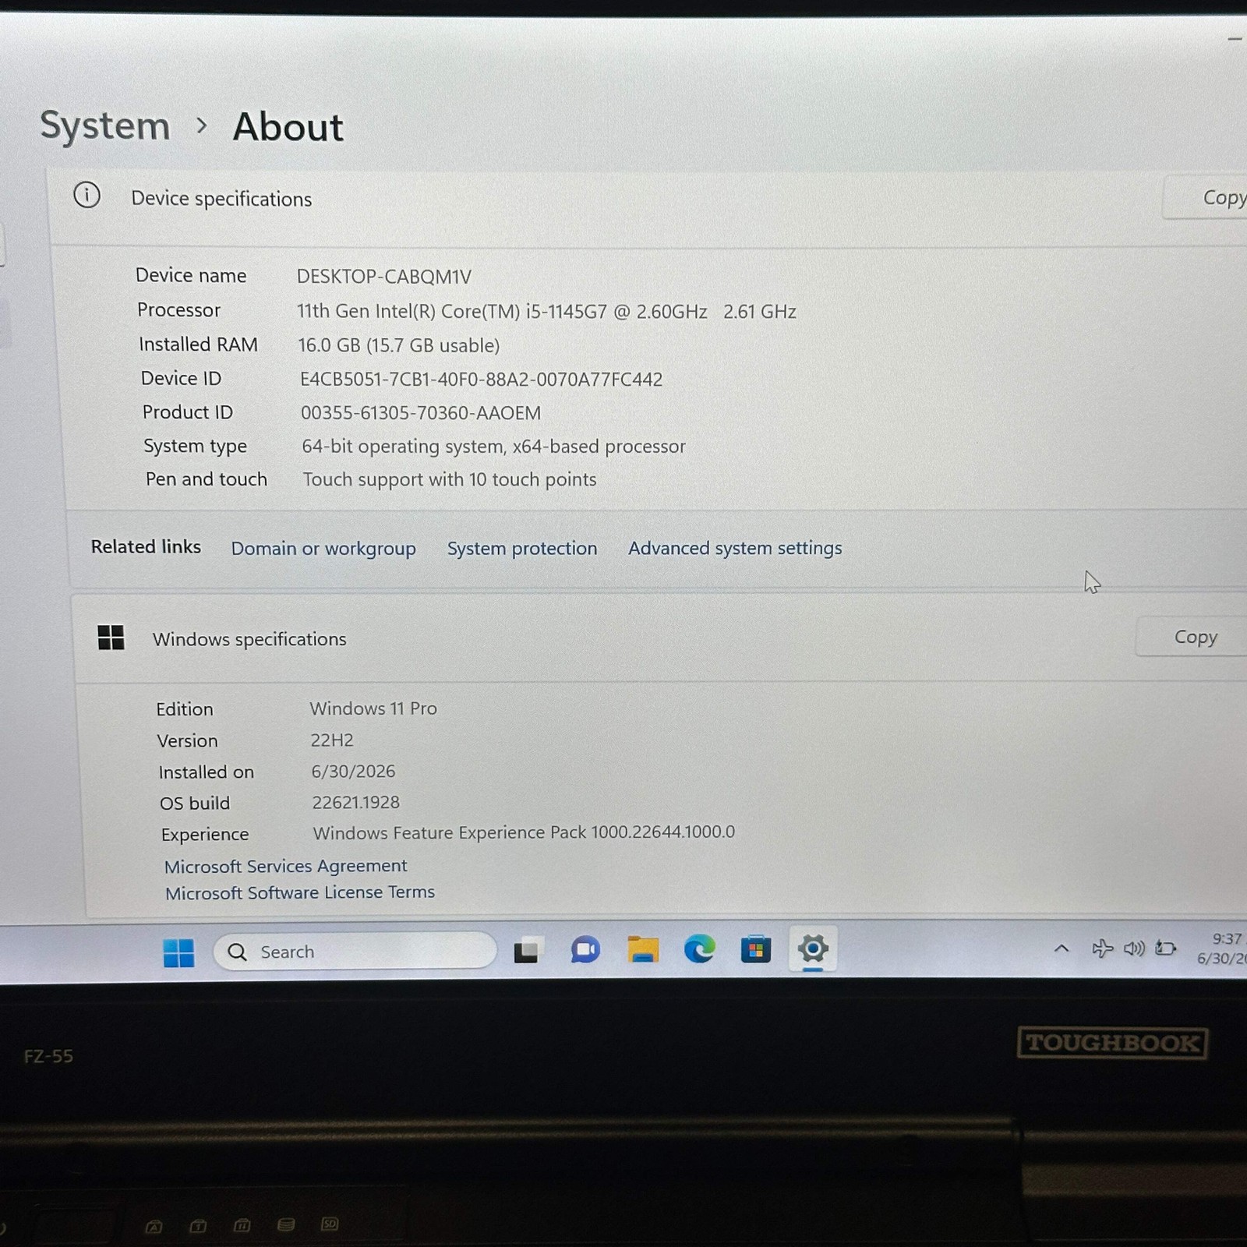Image resolution: width=1247 pixels, height=1247 pixels.
Task: Launch the Chat app from taskbar
Action: [x=585, y=950]
